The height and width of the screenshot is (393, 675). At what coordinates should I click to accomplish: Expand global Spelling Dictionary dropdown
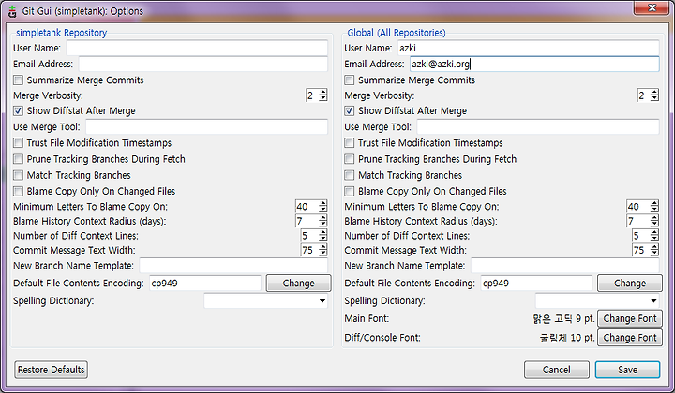coord(653,301)
